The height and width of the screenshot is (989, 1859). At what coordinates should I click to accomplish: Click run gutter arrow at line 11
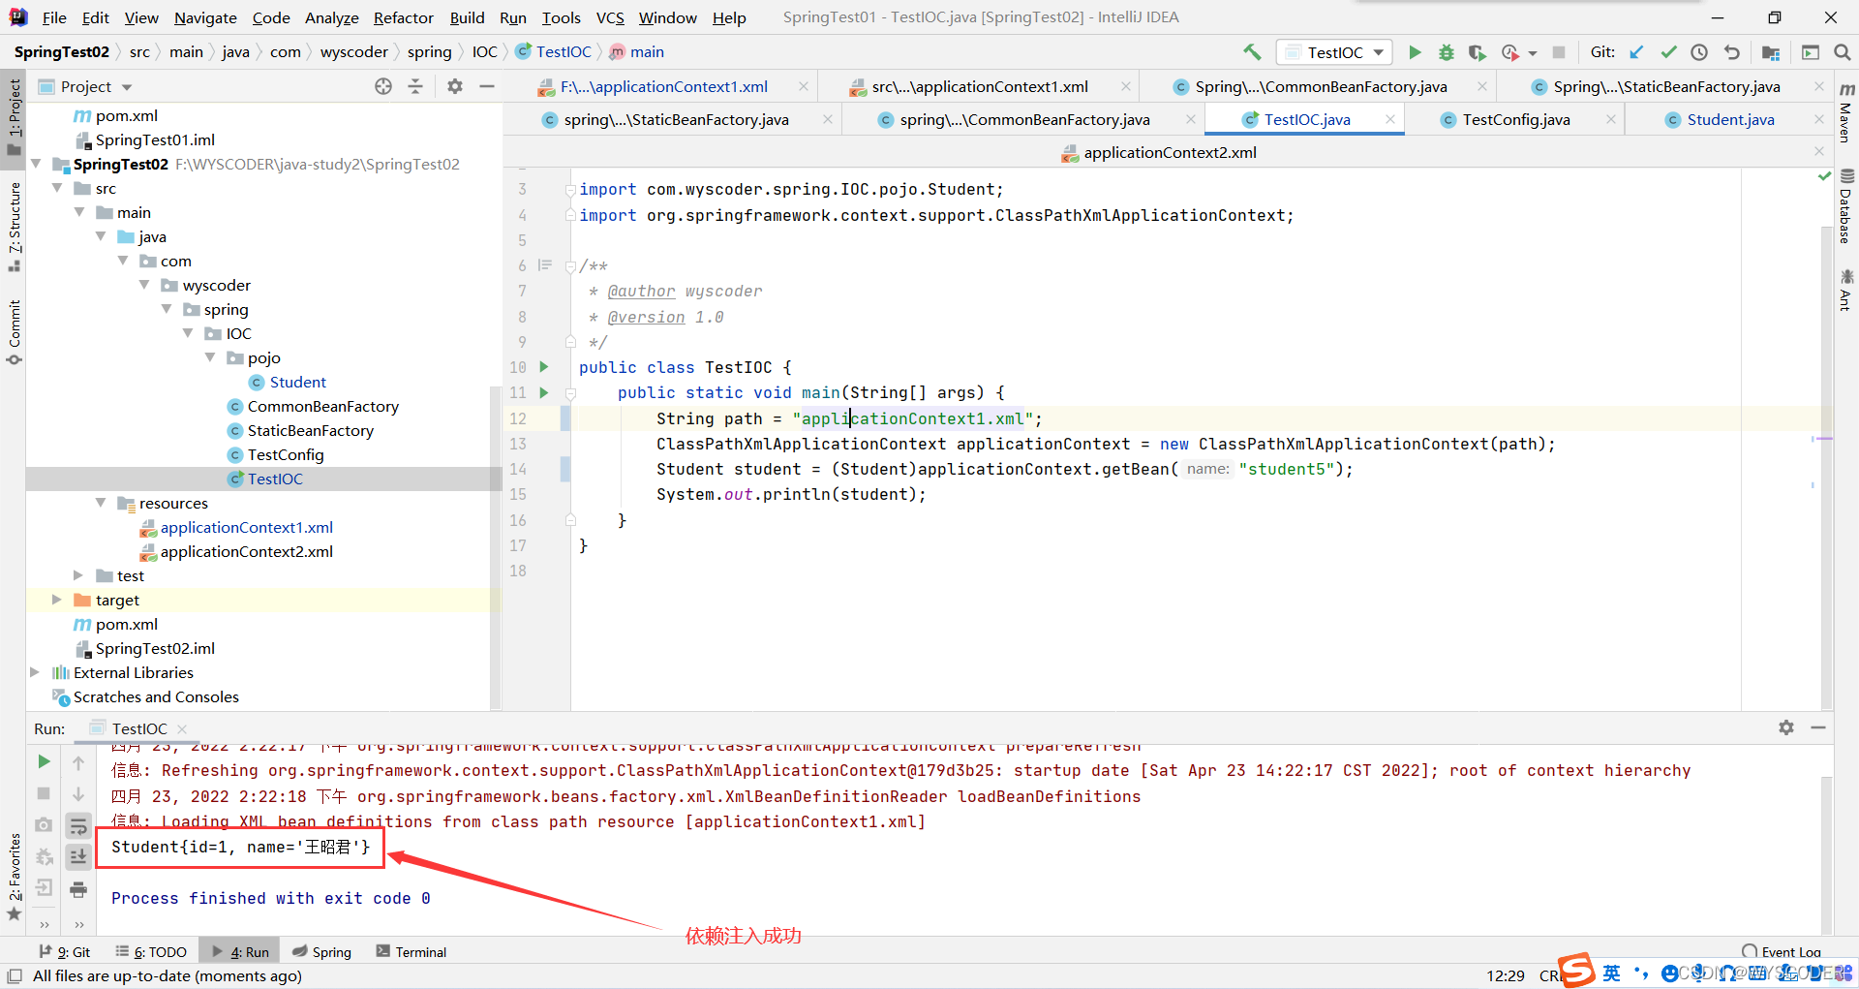544,392
